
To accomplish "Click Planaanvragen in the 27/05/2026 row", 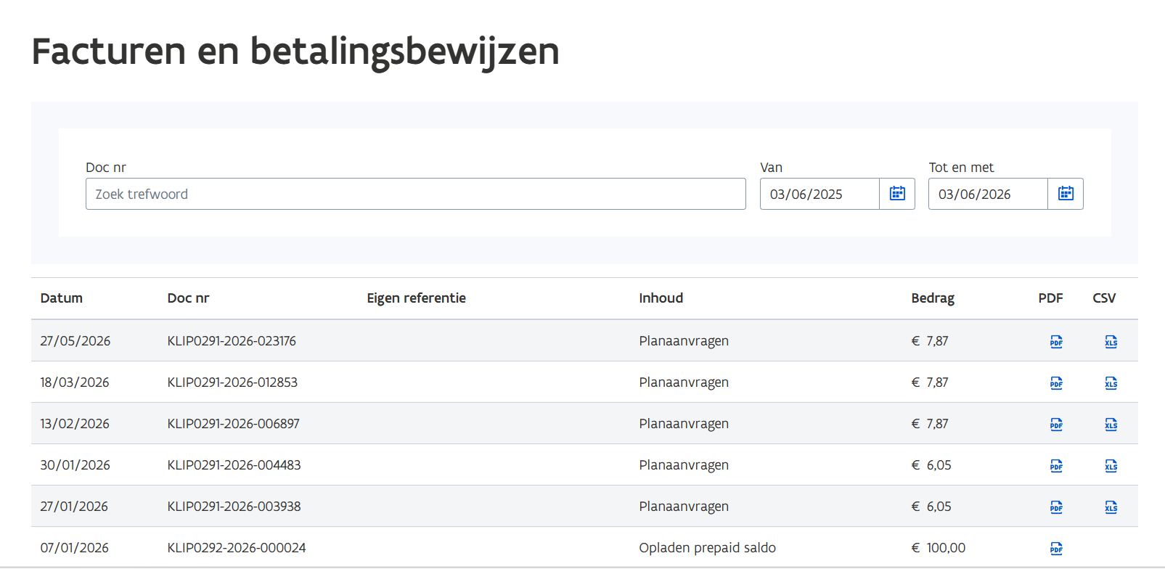I will 684,341.
